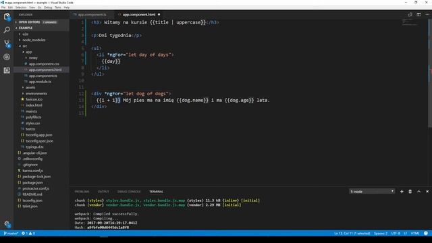The image size is (432, 243).
Task: Open the Selection menu
Action: 21,7
